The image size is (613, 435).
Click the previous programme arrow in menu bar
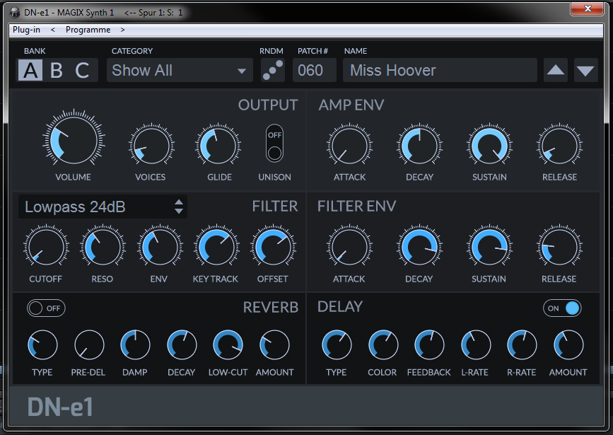pyautogui.click(x=53, y=30)
